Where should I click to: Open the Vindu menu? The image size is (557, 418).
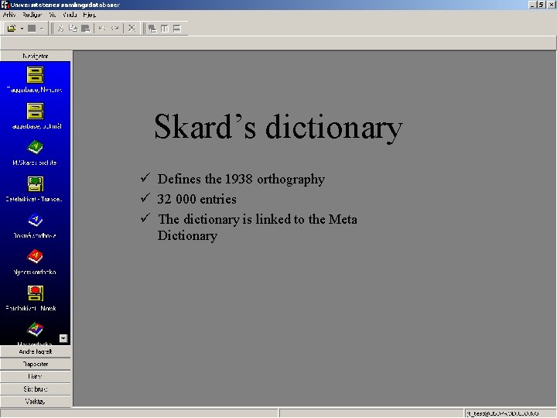tap(70, 15)
